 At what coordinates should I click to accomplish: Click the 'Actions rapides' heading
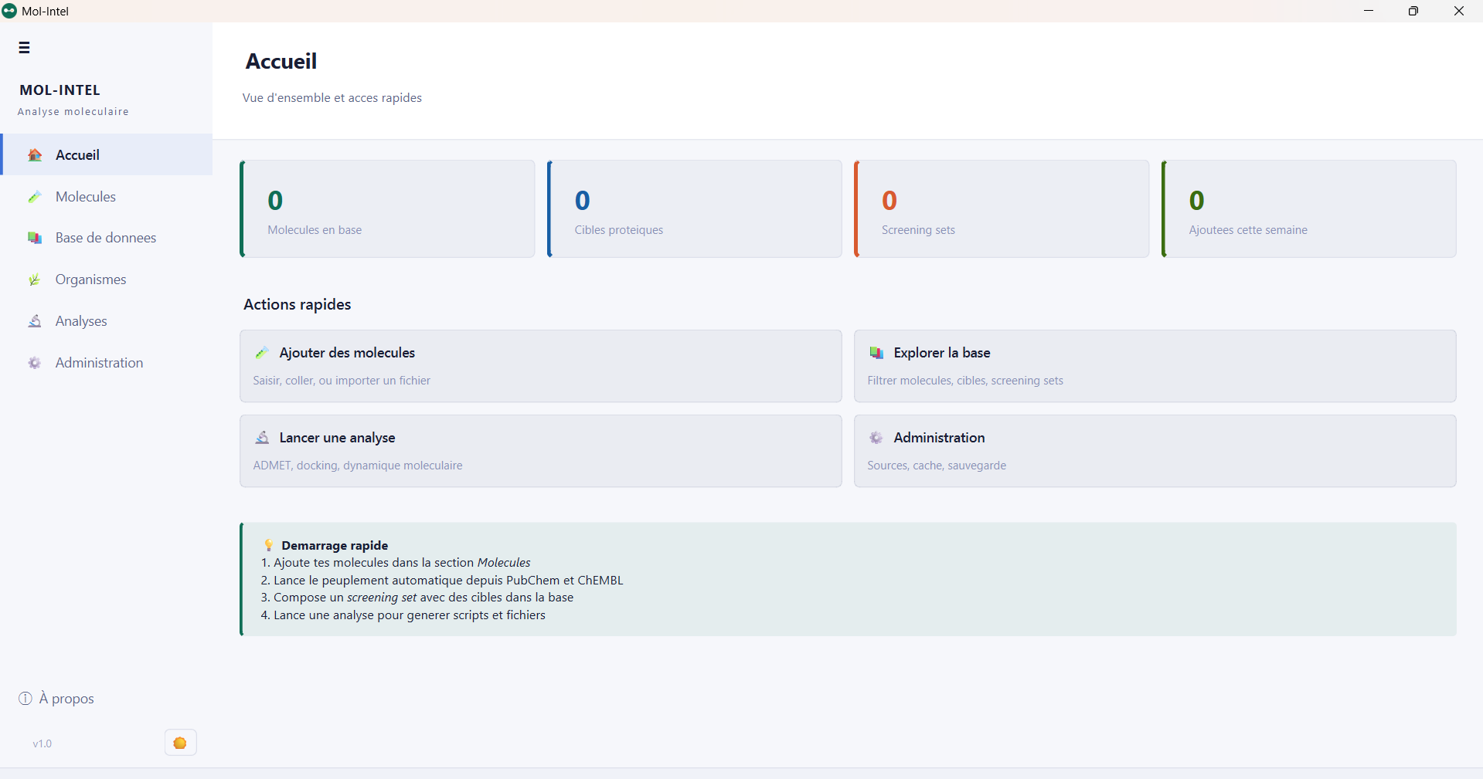click(x=298, y=304)
